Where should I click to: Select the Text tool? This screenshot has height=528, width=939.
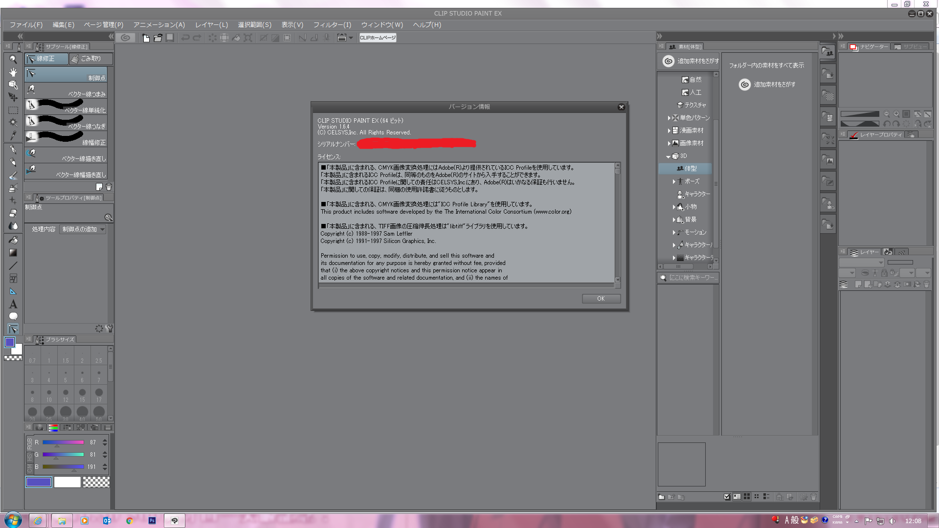pyautogui.click(x=13, y=304)
